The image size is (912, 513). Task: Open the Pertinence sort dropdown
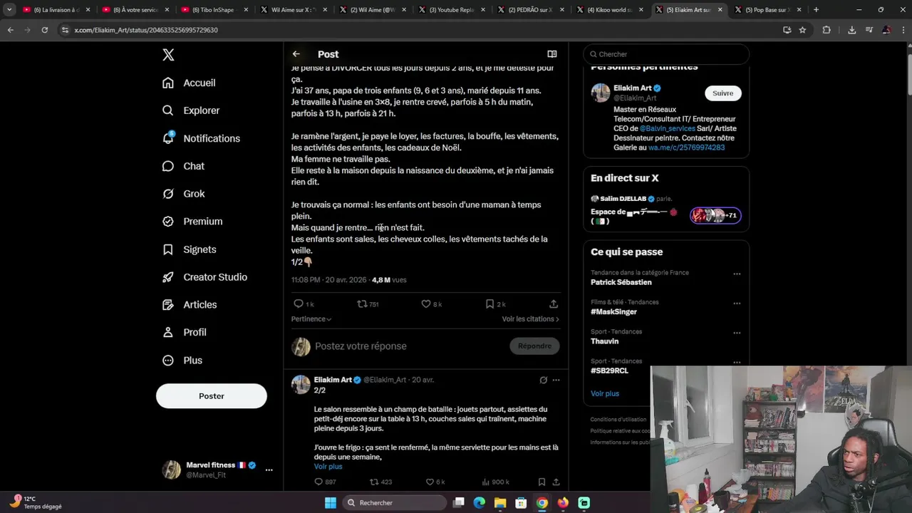(x=311, y=319)
